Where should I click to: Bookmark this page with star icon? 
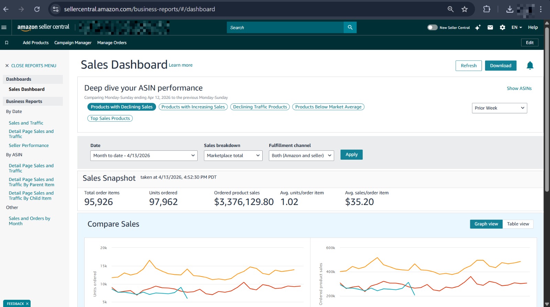464,9
